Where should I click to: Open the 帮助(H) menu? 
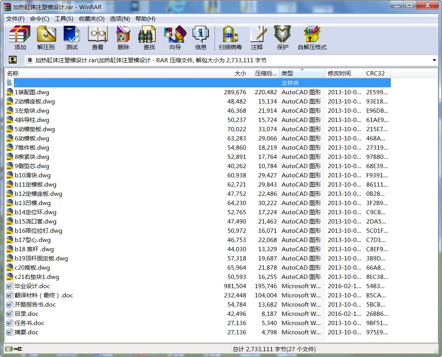click(145, 19)
